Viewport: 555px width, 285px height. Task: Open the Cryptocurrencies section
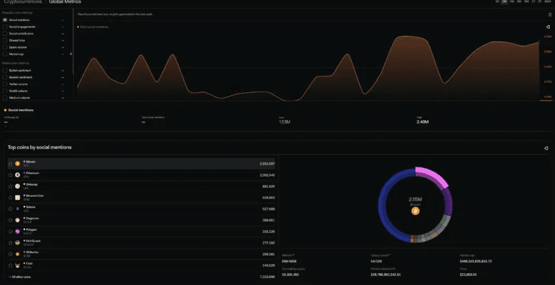(x=23, y=2)
